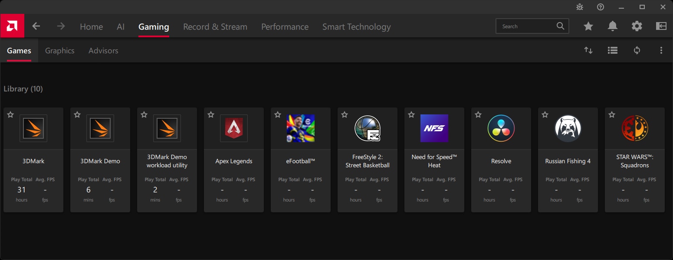673x260 pixels.
Task: Open the Russian Fishing 4 icon
Action: tap(568, 128)
